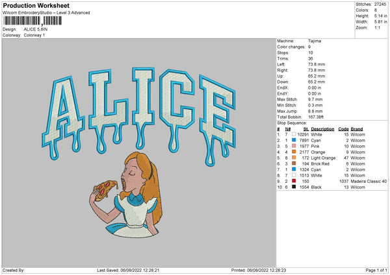Click the Trims value '36'

pyautogui.click(x=311, y=58)
